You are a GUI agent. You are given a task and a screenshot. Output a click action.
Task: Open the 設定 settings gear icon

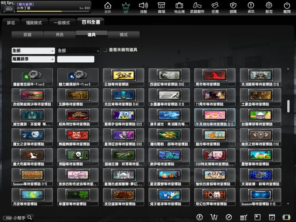pyautogui.click(x=269, y=7)
